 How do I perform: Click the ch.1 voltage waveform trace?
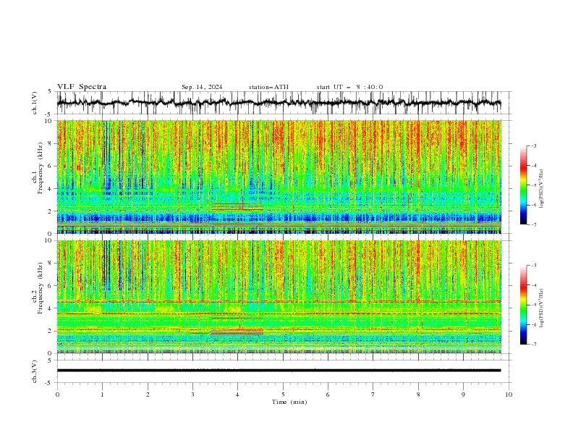(x=279, y=103)
